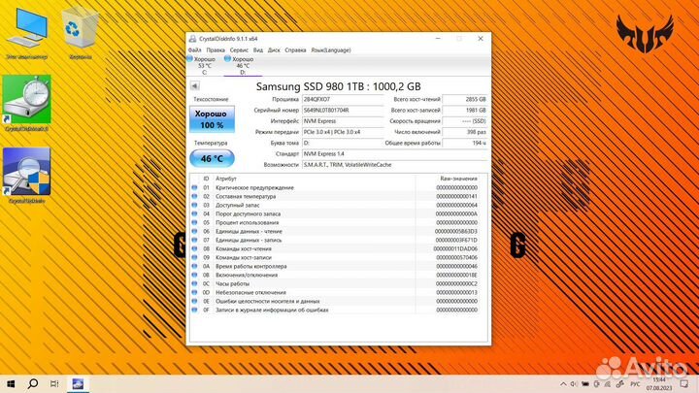Click the Серийный номер value field
The width and height of the screenshot is (699, 393).
click(343, 110)
